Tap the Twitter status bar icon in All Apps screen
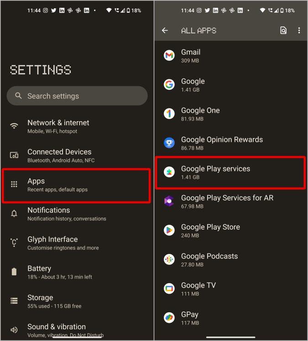 click(x=207, y=10)
